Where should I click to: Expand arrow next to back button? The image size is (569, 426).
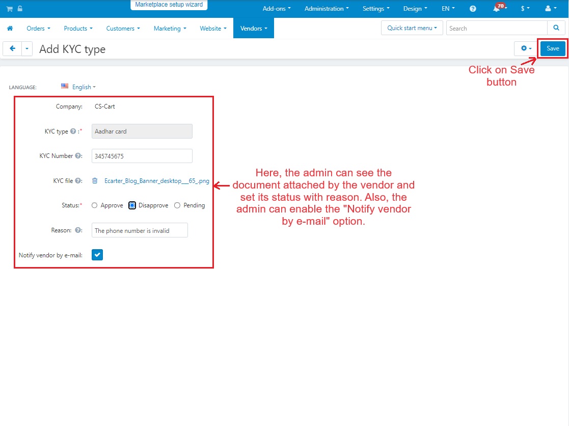pos(27,48)
